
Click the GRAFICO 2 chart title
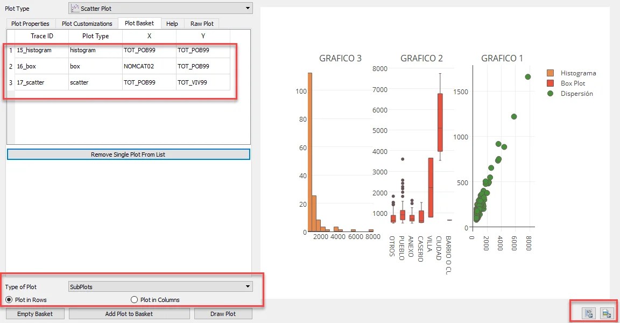421,59
